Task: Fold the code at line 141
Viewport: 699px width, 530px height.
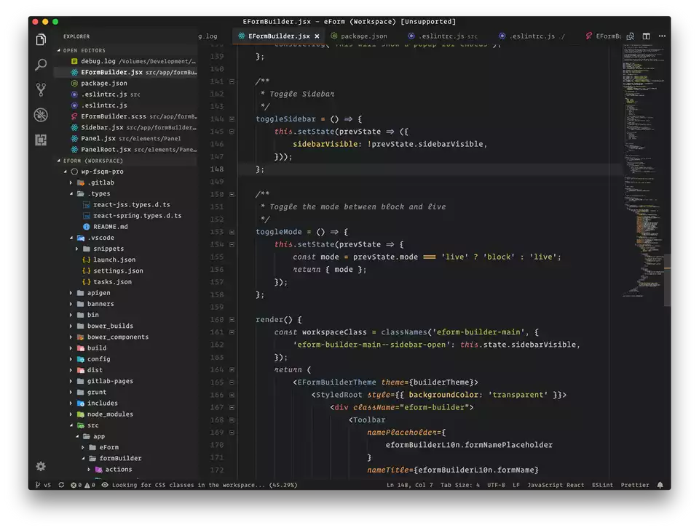Action: coord(232,81)
